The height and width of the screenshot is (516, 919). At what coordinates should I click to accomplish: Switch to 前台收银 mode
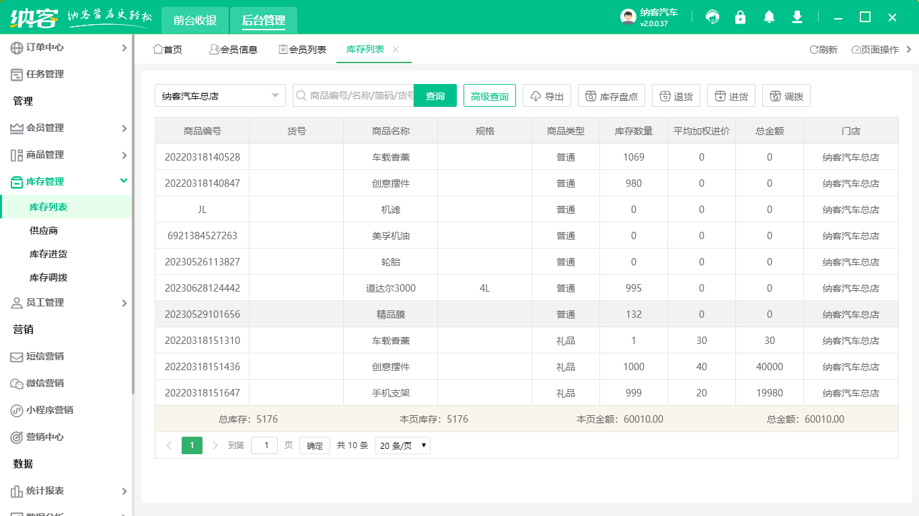tap(194, 20)
